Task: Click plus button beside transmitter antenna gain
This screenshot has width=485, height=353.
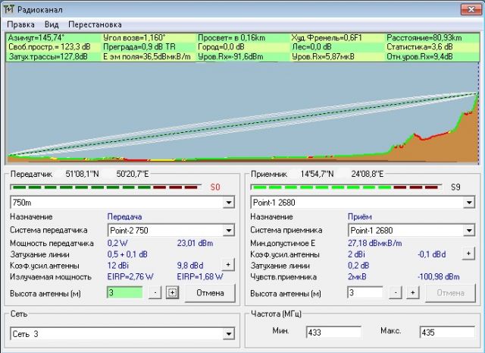Action: (228, 265)
